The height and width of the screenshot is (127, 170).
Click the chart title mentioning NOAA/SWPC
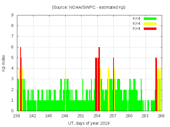[89, 7]
